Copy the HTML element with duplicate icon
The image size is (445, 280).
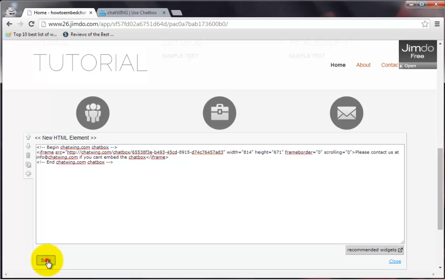(28, 164)
